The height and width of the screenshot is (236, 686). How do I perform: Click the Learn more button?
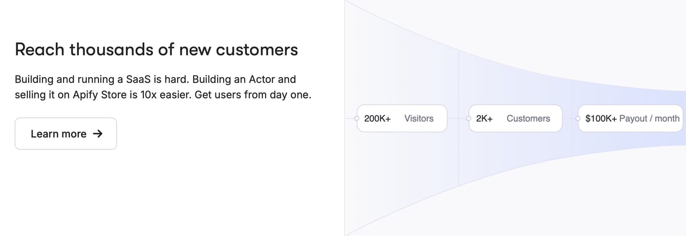[x=65, y=133]
